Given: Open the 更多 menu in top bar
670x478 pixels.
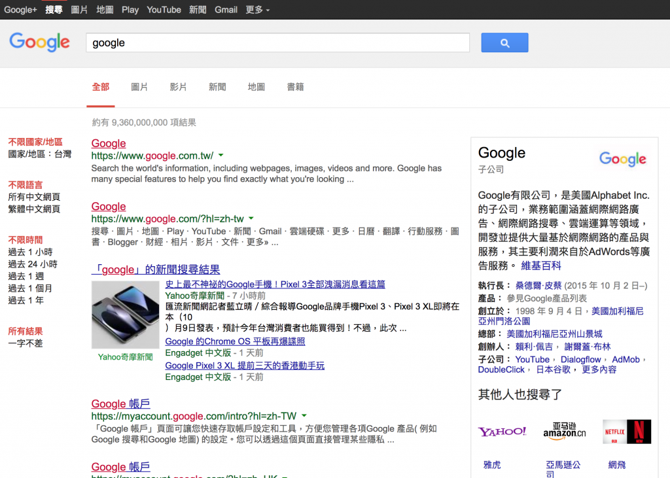Looking at the screenshot, I should tap(258, 9).
